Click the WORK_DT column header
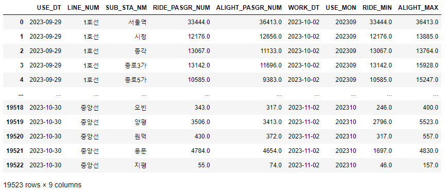The width and height of the screenshot is (447, 192). coord(304,8)
